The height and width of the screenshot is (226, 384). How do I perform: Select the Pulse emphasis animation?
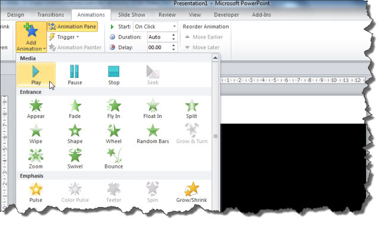coord(36,192)
